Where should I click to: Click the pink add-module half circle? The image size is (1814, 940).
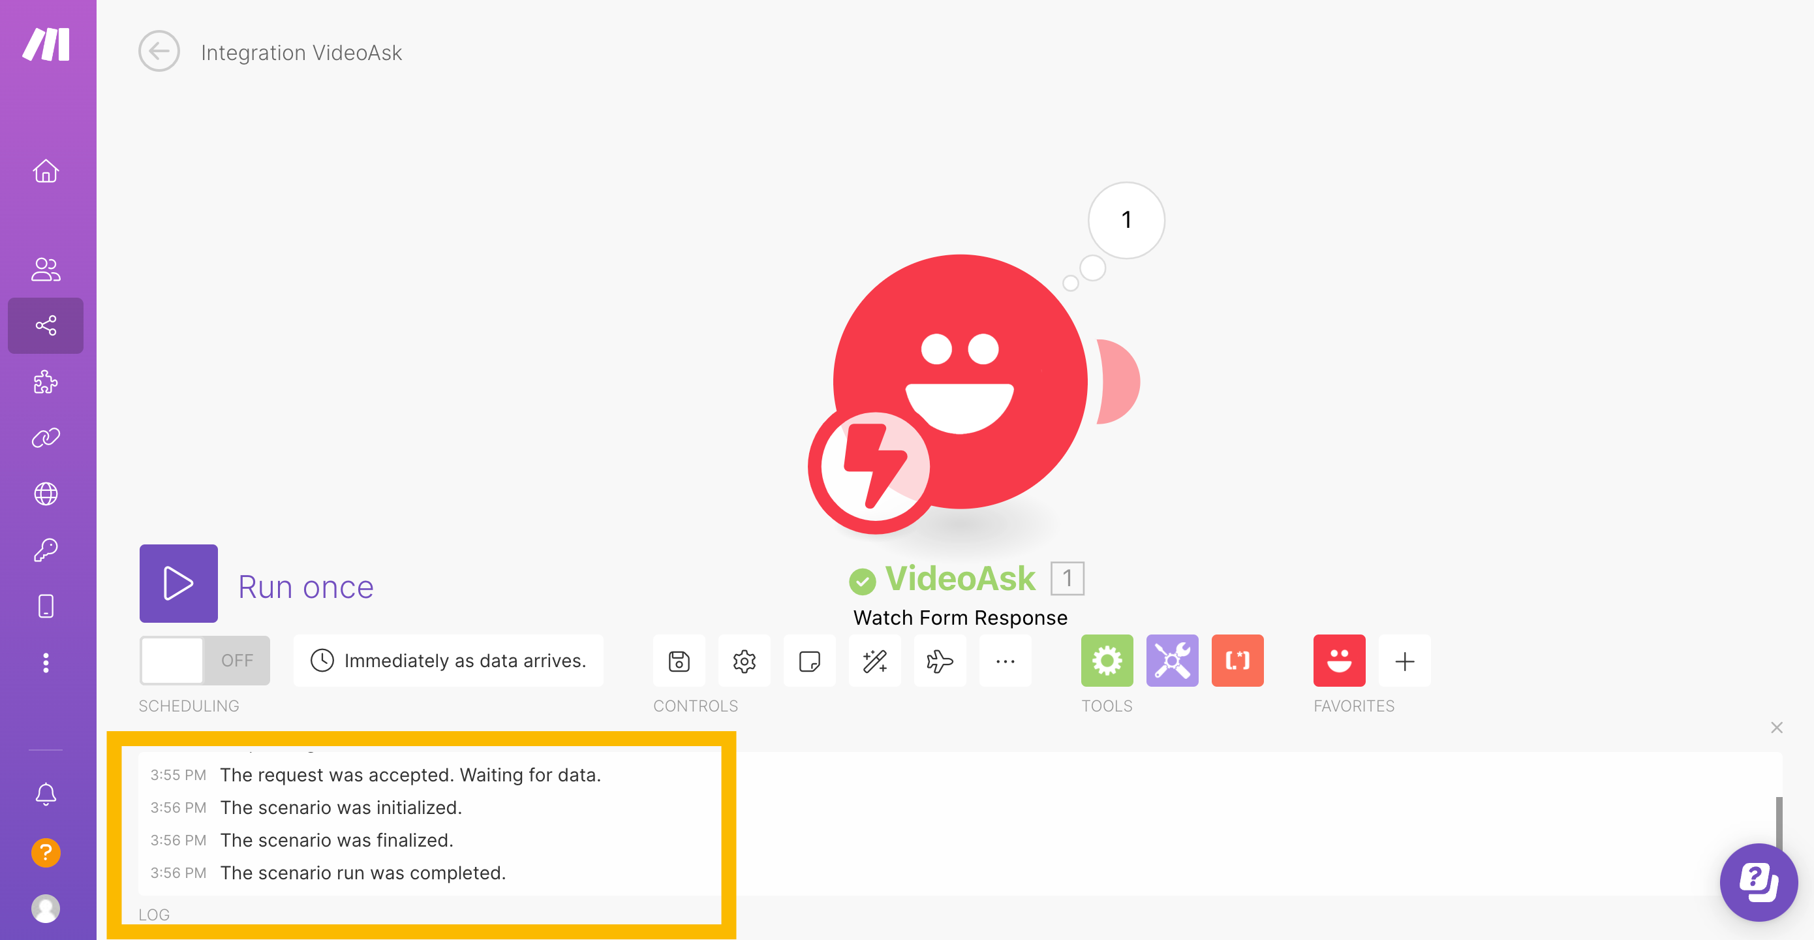click(x=1118, y=381)
